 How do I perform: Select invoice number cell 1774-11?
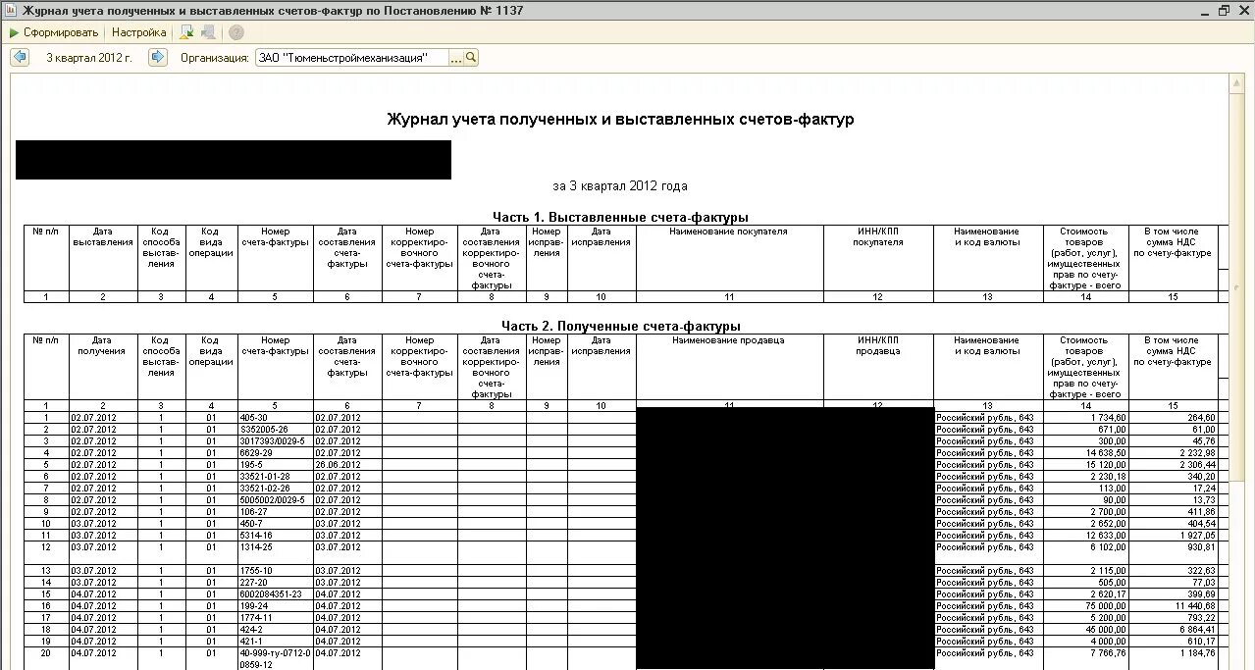276,618
